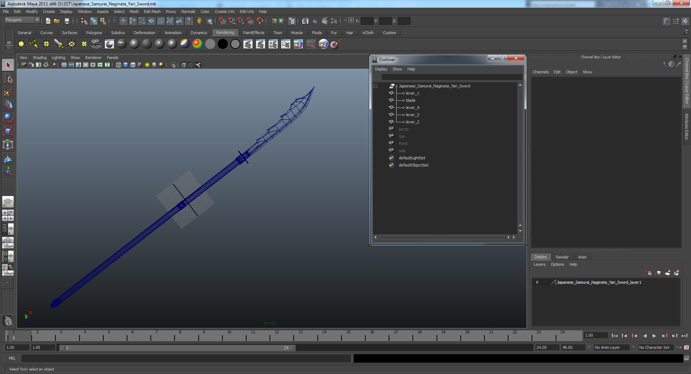The width and height of the screenshot is (691, 374).
Task: Open the Outliner Display menu
Action: coord(381,69)
